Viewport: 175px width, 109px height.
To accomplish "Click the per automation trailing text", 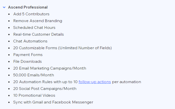I will [x=126, y=82].
